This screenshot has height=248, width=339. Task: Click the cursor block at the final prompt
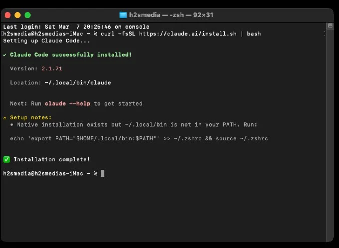pyautogui.click(x=103, y=173)
